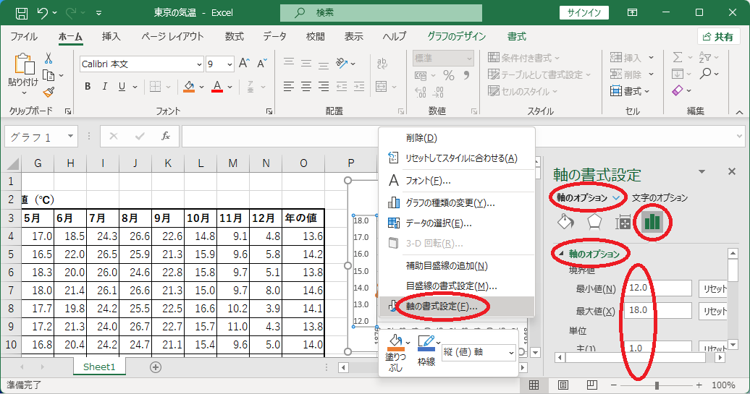
Task: Click 条件付き書式 conditional formatting
Action: click(523, 58)
